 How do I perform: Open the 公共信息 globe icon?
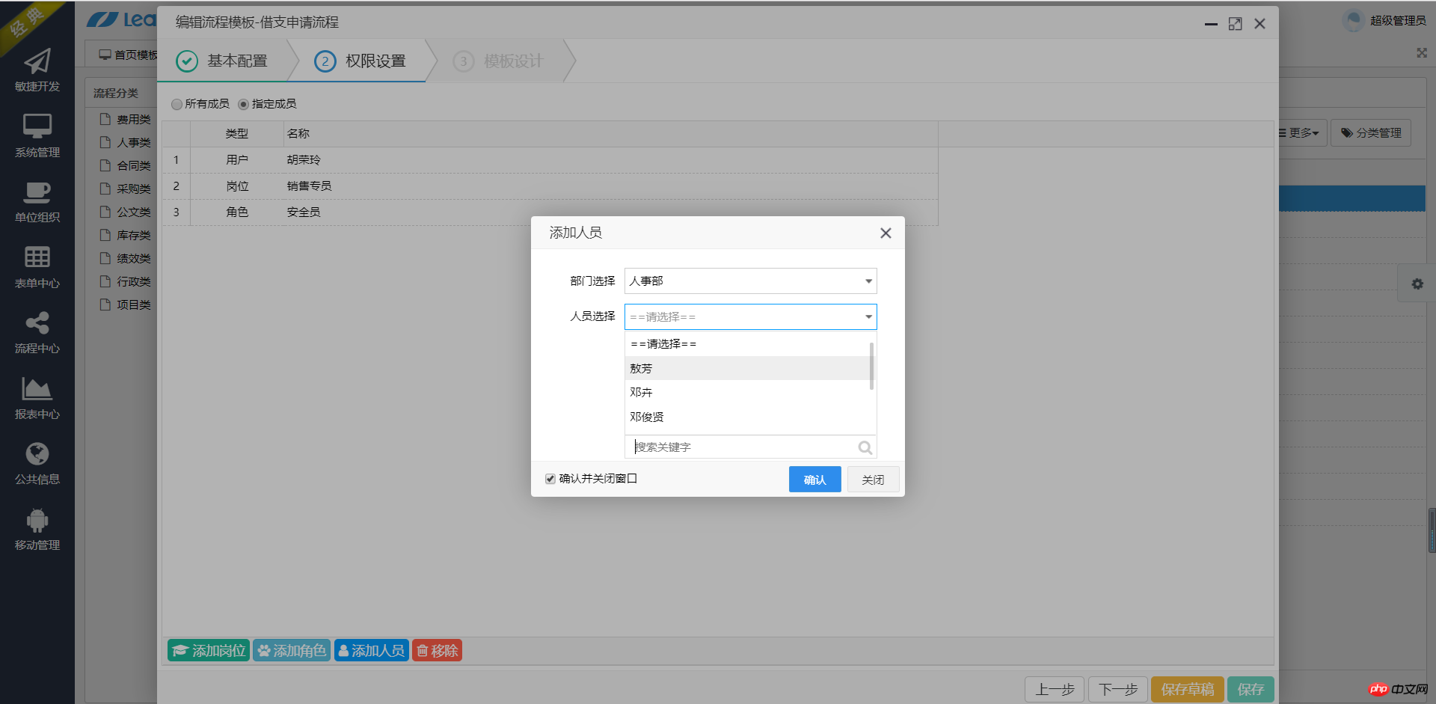tap(37, 454)
